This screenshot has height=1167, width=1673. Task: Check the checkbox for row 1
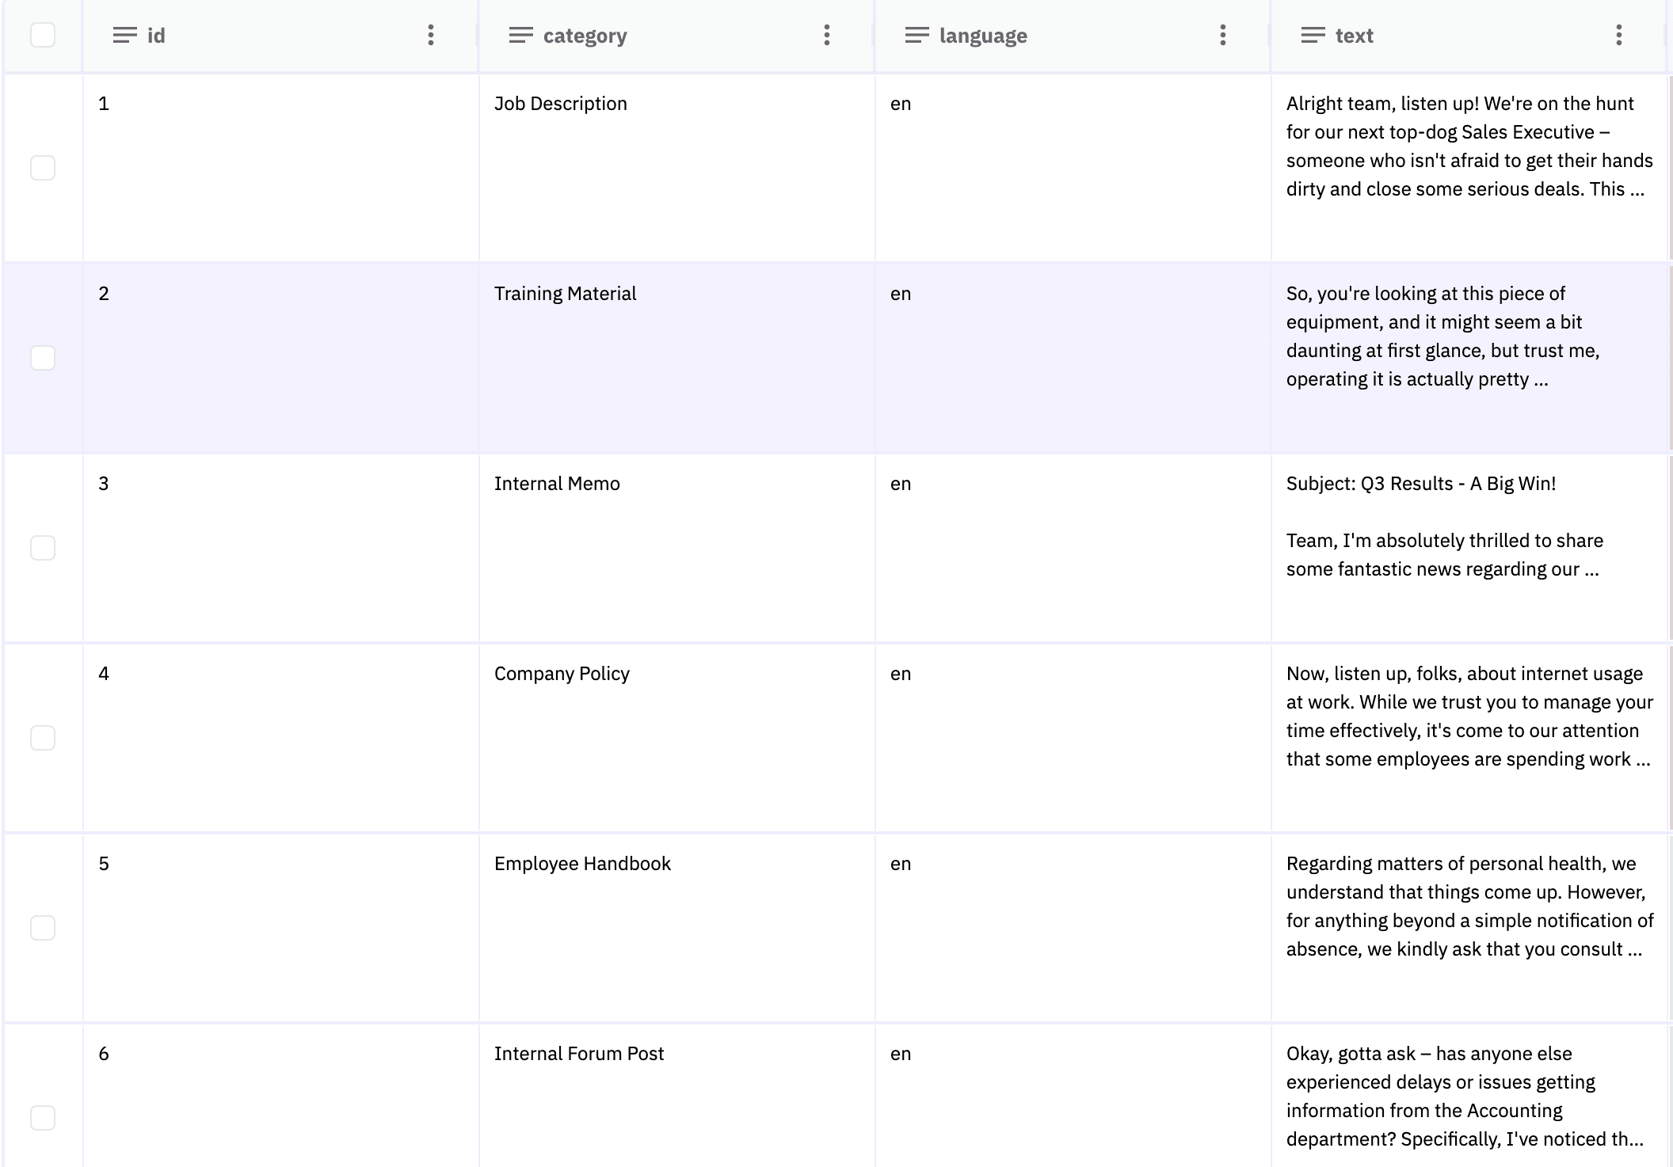tap(43, 168)
